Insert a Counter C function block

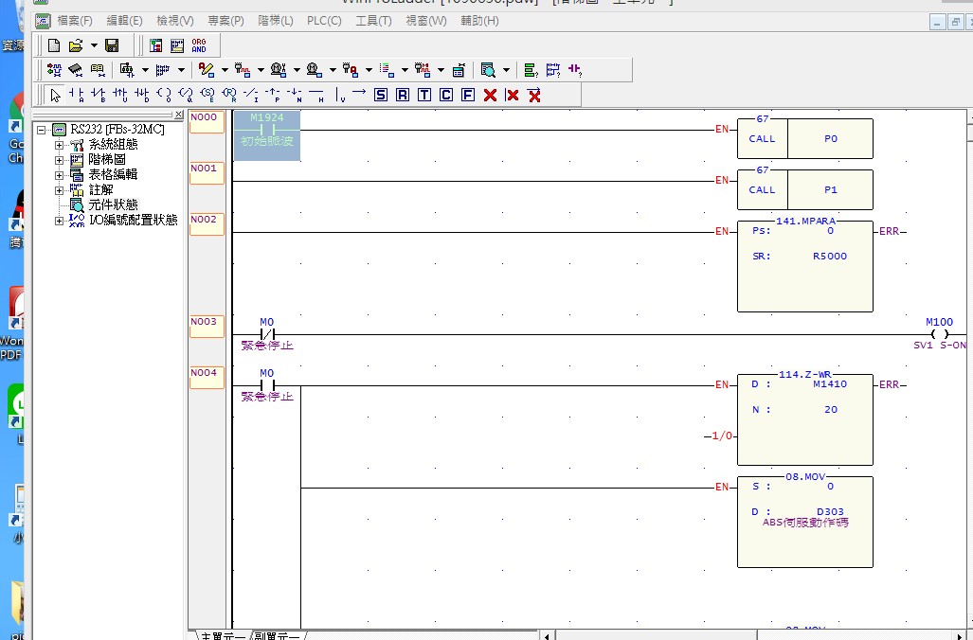point(446,95)
